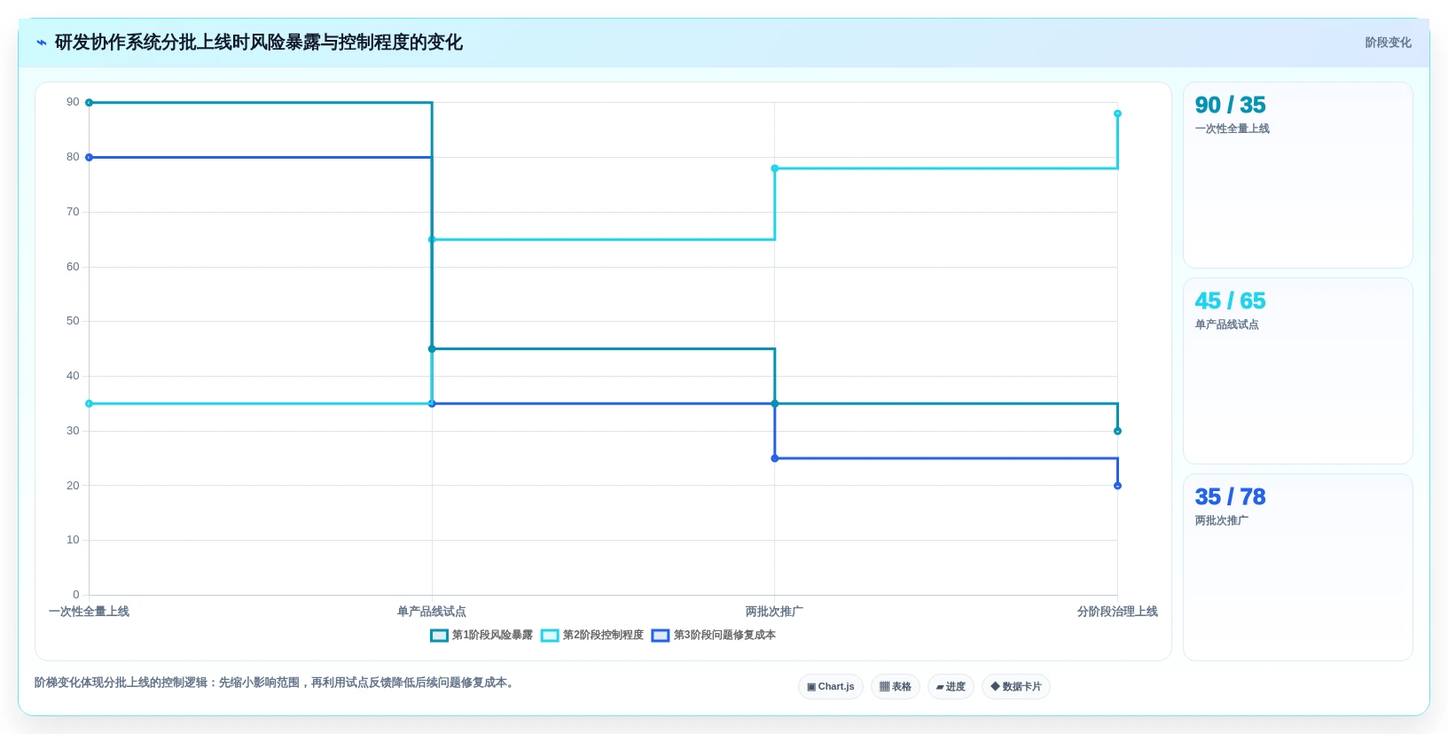1448x734 pixels.
Task: Click the control degree starting point at 35
Action: pyautogui.click(x=89, y=404)
